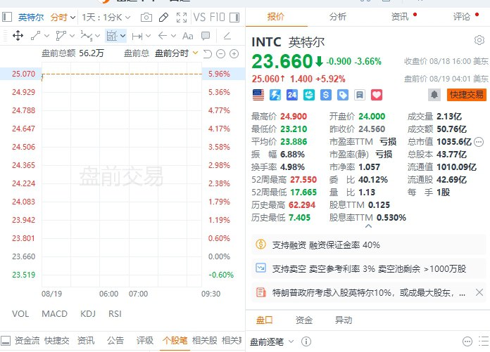Open the 盘前逐笔 dropdown
This screenshot has width=490, height=352.
click(272, 341)
